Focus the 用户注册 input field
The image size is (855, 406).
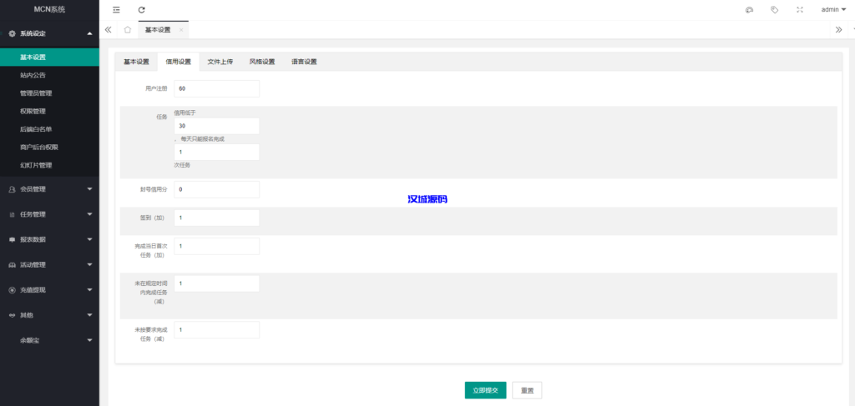tap(217, 88)
